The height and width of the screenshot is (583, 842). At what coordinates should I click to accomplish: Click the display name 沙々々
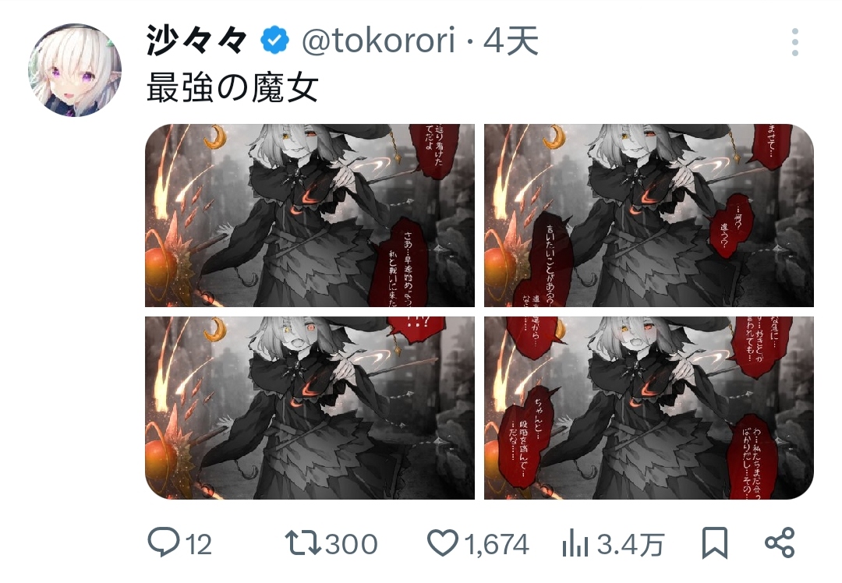pyautogui.click(x=196, y=41)
